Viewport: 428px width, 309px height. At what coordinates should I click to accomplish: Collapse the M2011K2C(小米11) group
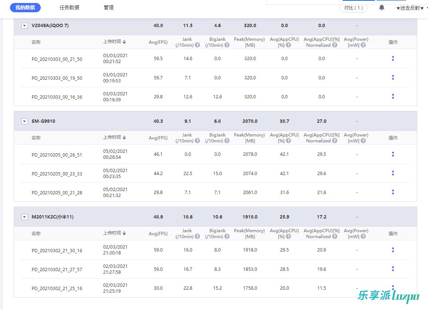tap(24, 217)
